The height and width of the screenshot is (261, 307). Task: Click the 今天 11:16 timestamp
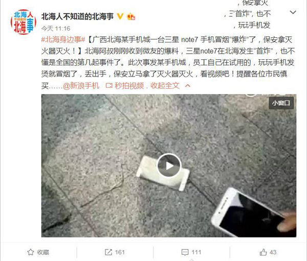pos(56,29)
